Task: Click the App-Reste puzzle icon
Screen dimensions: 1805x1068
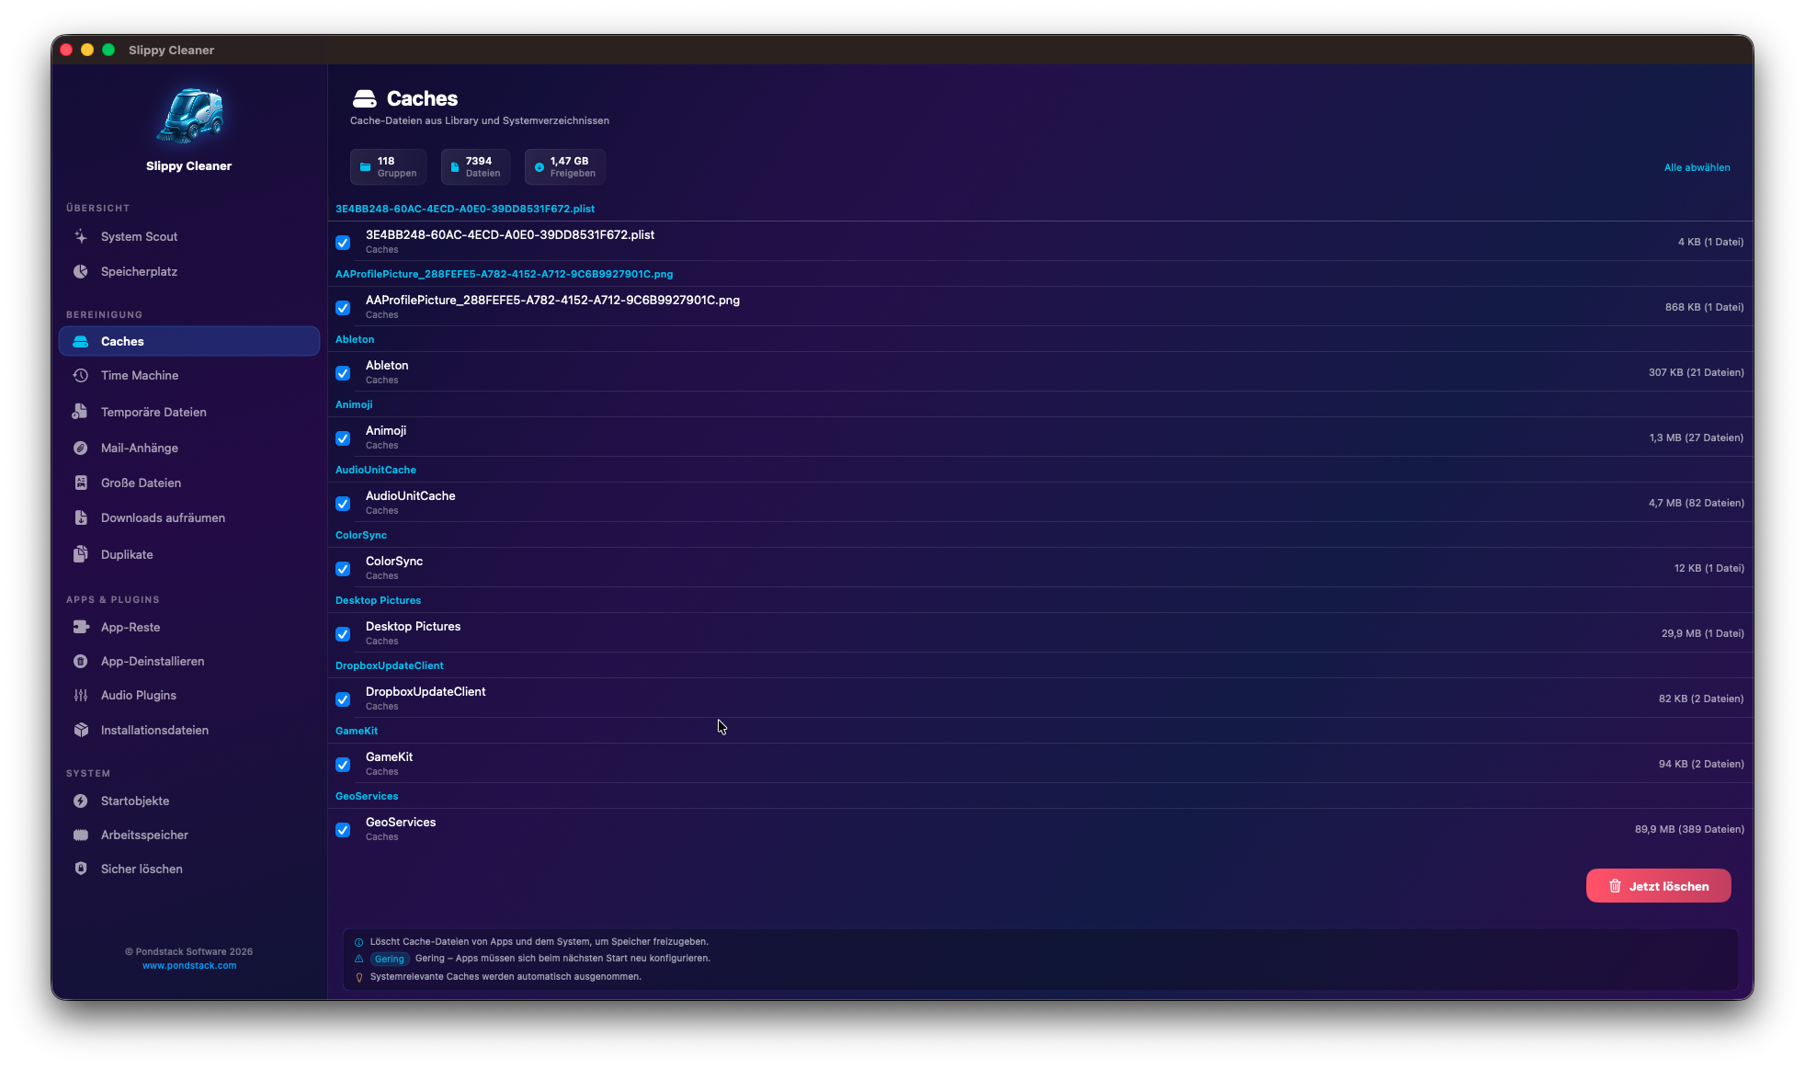Action: click(81, 627)
